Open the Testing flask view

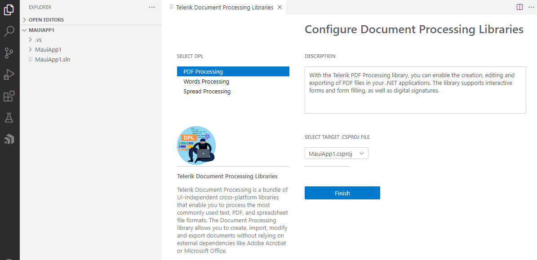point(9,117)
